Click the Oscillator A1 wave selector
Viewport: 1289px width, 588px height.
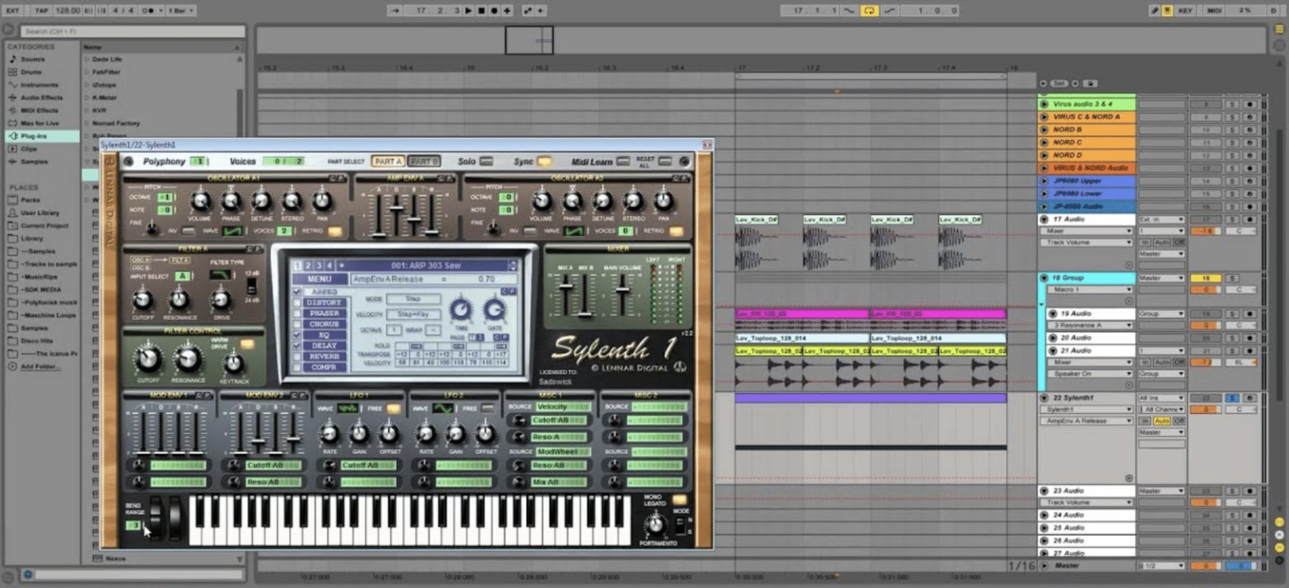pyautogui.click(x=232, y=231)
